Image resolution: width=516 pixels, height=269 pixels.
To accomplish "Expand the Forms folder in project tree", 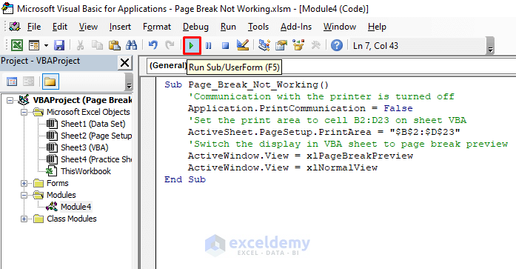I will 24,183.
